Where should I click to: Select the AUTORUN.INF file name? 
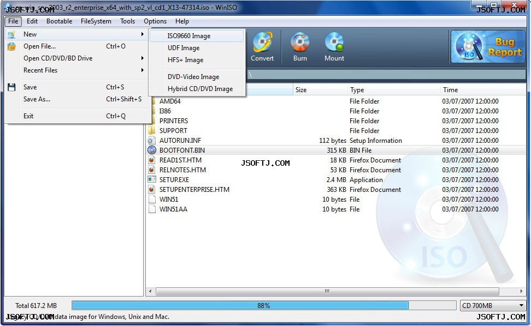pyautogui.click(x=180, y=141)
